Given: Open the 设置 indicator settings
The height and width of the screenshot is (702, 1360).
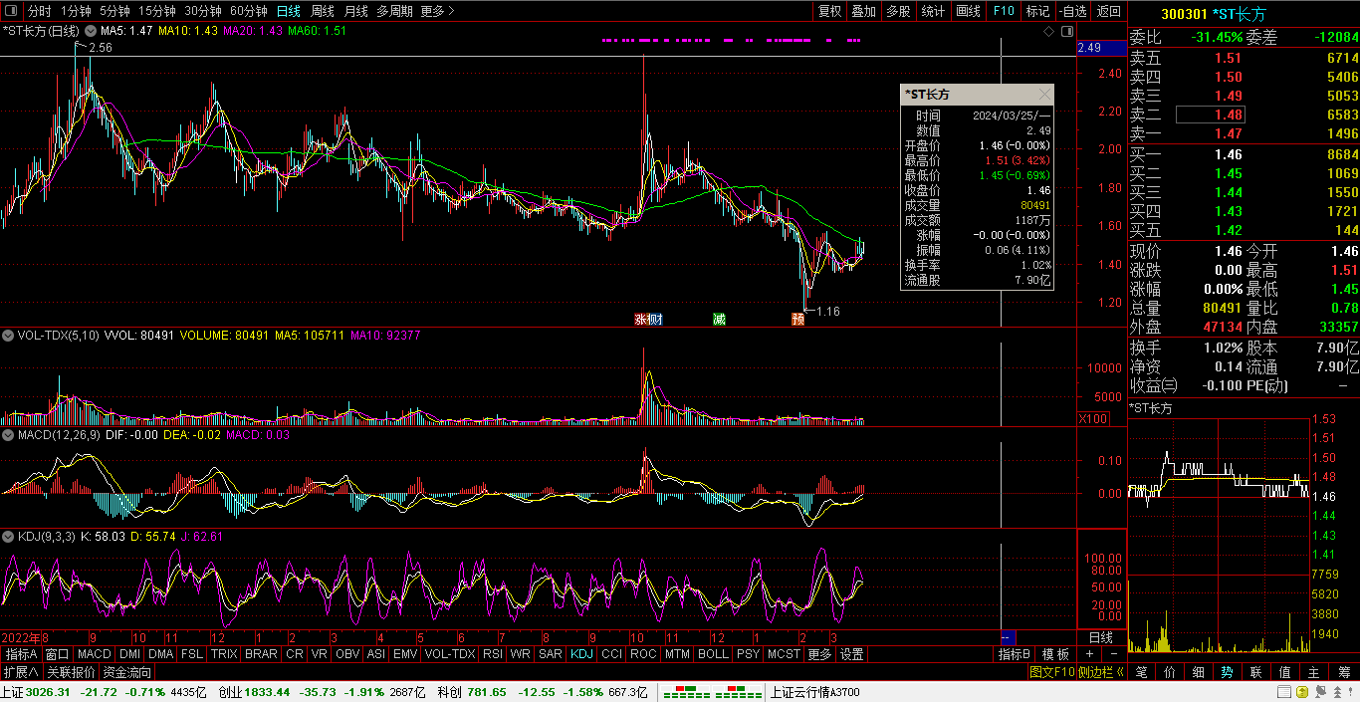Looking at the screenshot, I should coord(852,654).
